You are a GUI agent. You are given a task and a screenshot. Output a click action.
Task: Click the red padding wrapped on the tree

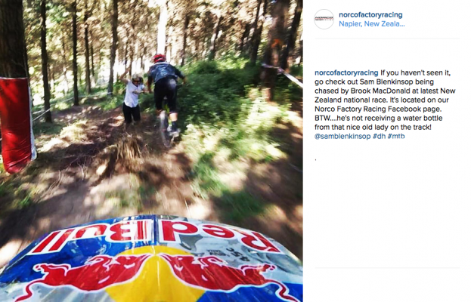pyautogui.click(x=17, y=125)
